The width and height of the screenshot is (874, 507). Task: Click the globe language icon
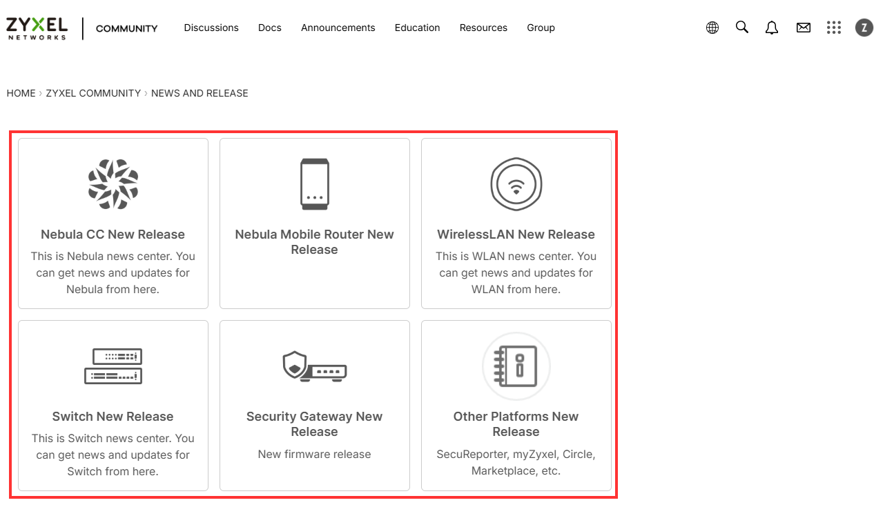712,28
